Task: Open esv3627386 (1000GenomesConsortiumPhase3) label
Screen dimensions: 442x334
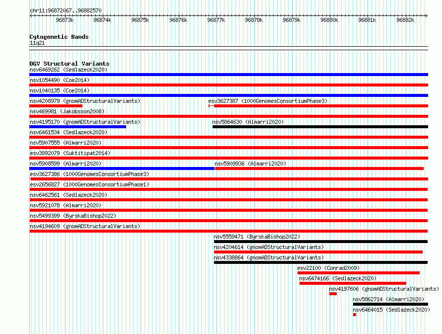Action: [x=89, y=174]
